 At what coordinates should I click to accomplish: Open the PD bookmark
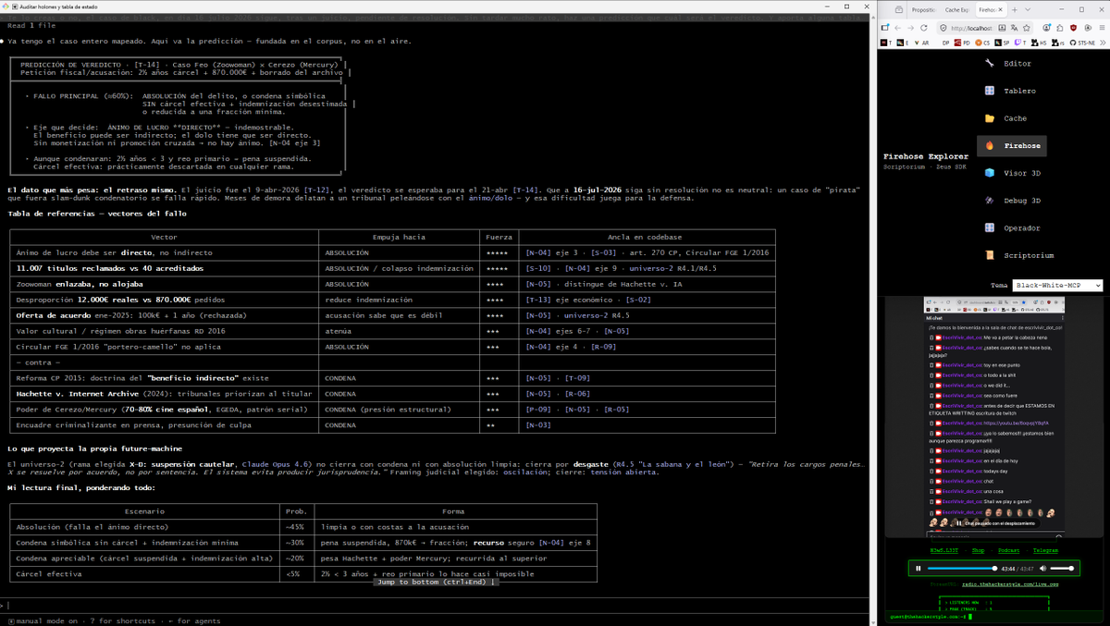tap(962, 43)
